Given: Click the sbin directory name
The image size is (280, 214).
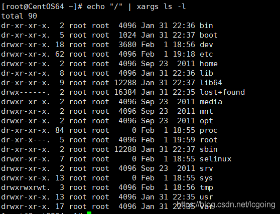Looking at the screenshot, I should (209, 149).
